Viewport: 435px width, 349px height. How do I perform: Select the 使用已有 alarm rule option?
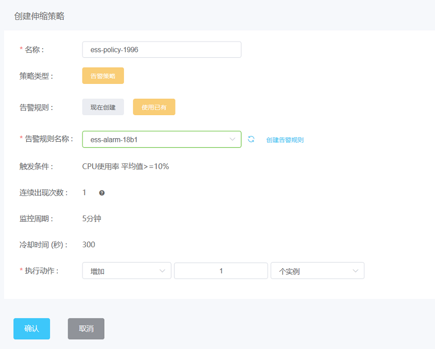click(x=154, y=107)
